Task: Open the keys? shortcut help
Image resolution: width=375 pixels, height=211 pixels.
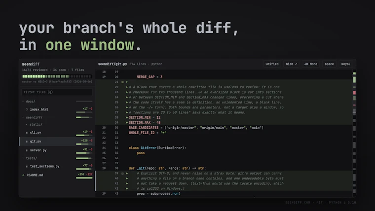Action: [345, 64]
